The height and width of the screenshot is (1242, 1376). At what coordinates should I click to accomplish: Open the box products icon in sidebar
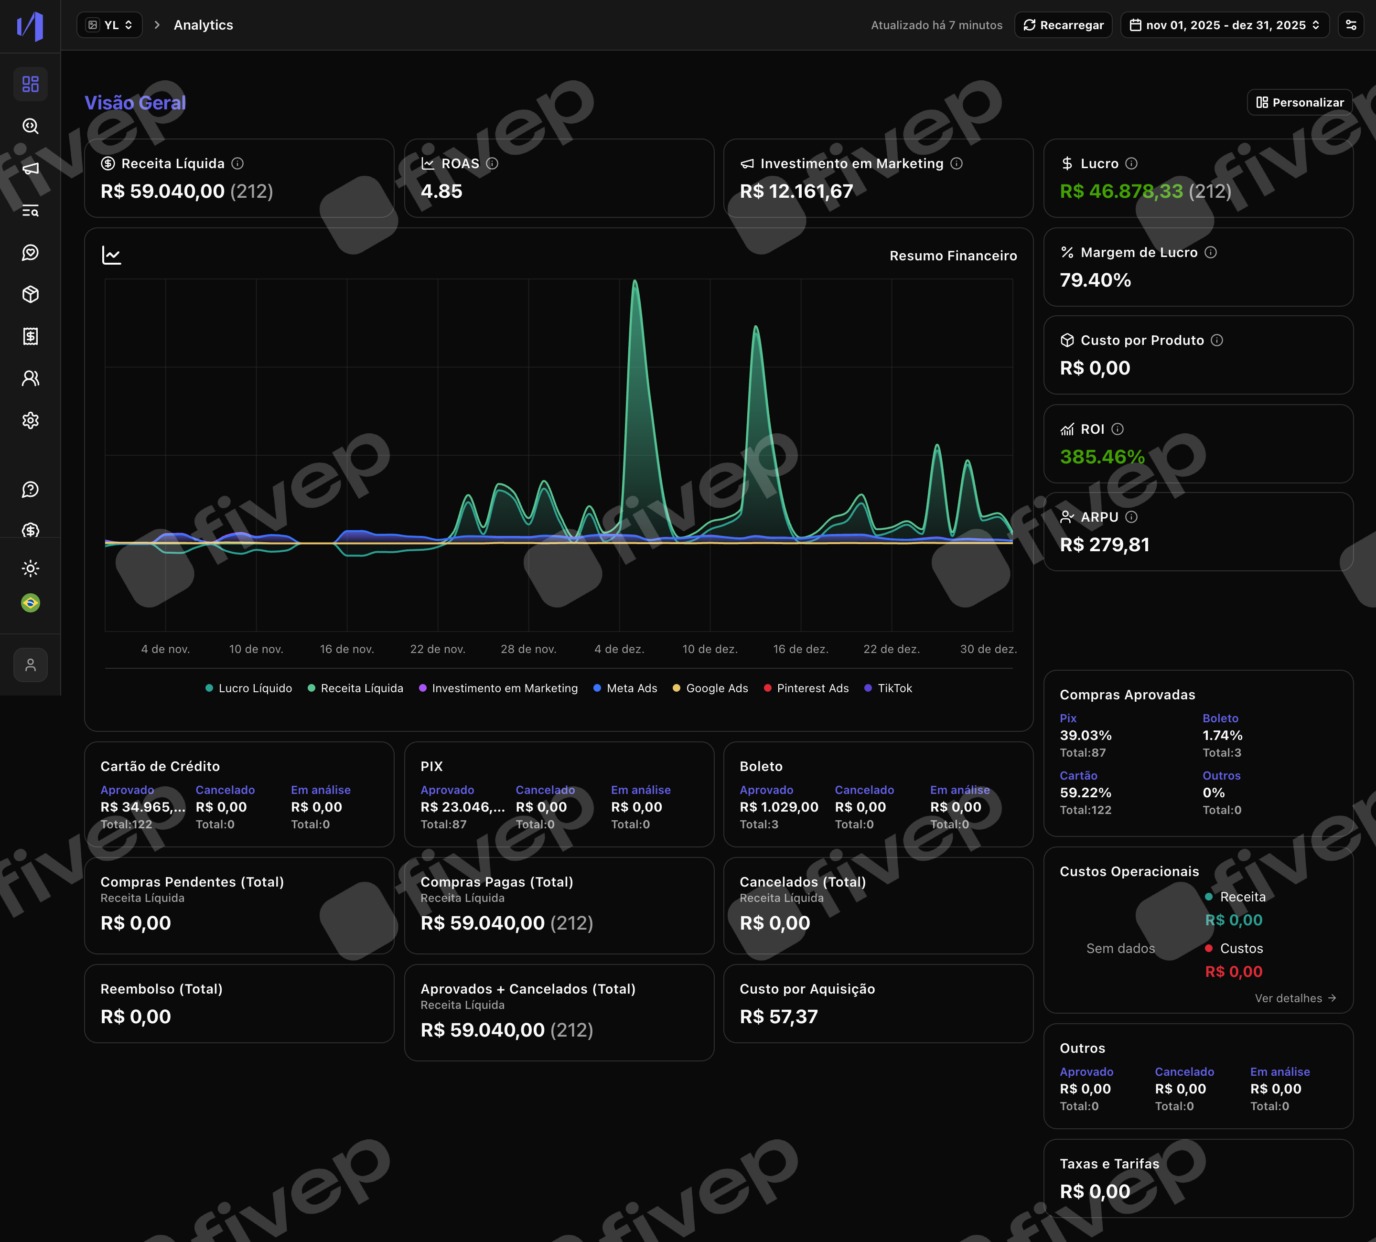coord(31,294)
